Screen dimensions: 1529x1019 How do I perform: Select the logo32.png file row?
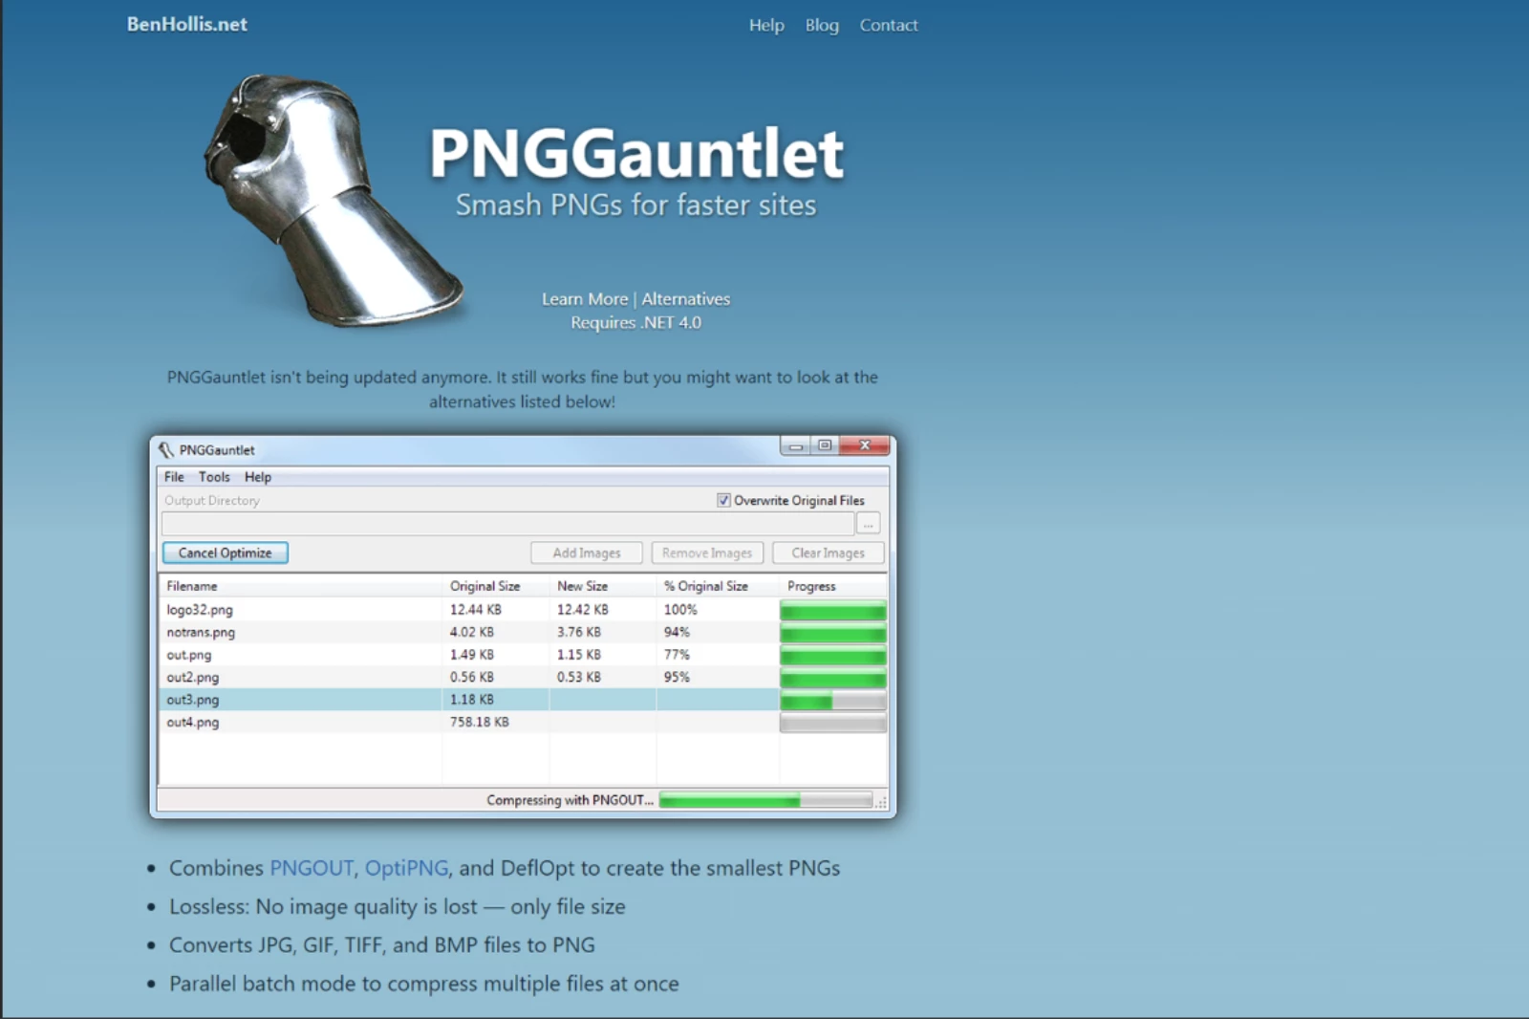(x=523, y=610)
